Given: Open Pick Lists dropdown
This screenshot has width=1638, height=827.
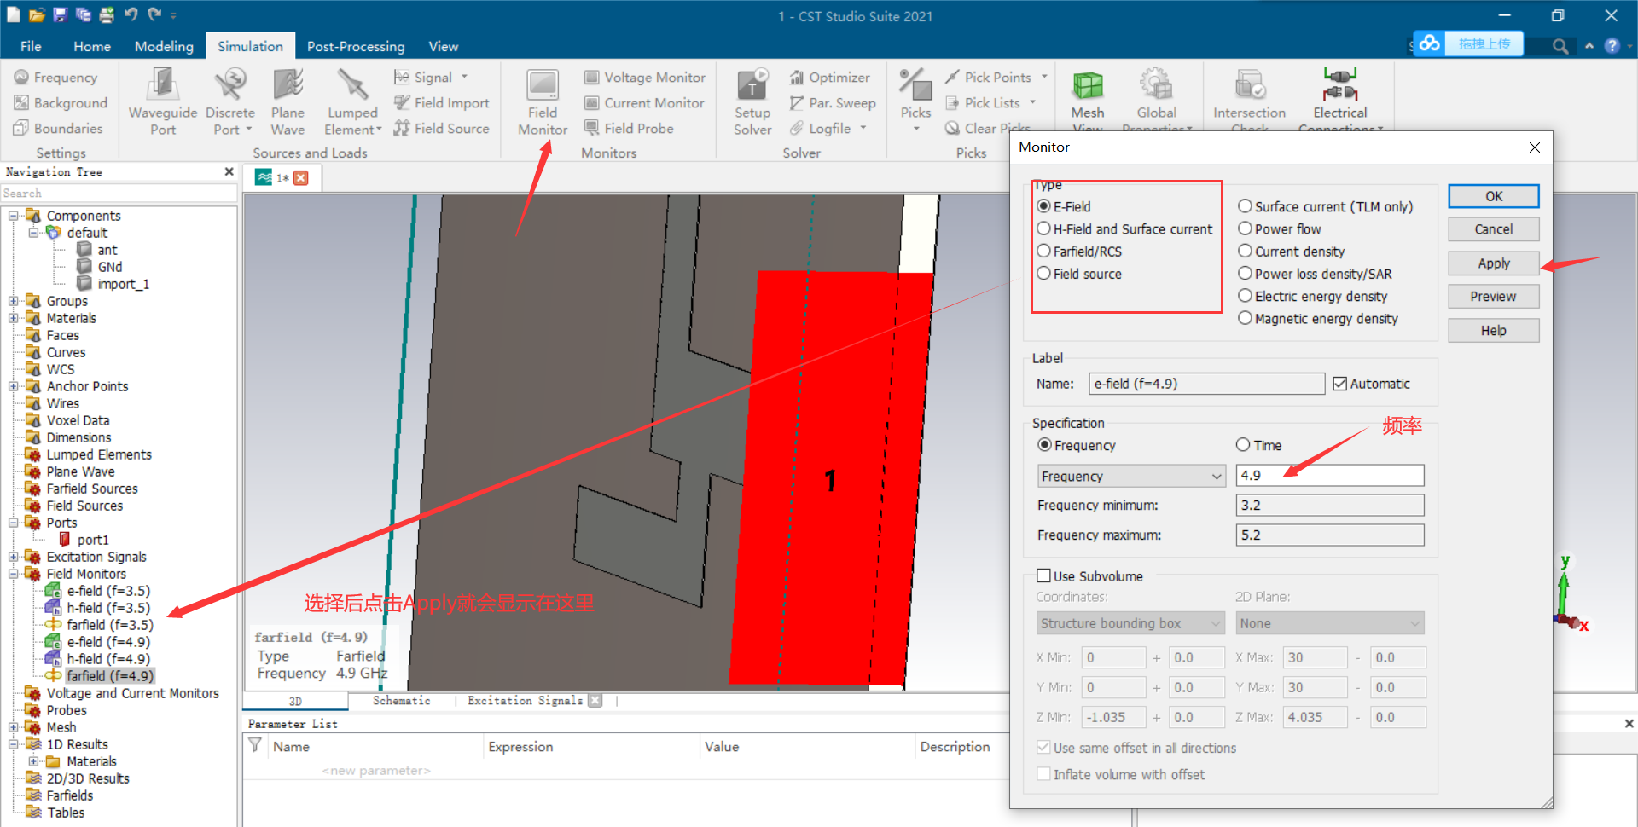Looking at the screenshot, I should (x=990, y=103).
